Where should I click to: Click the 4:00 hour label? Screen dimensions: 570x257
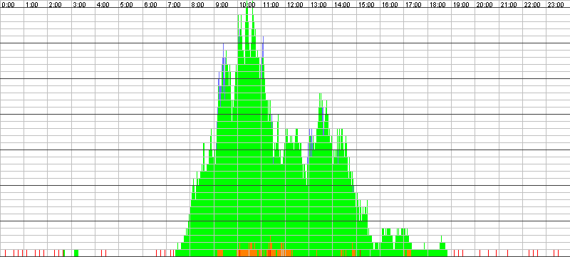pos(103,6)
